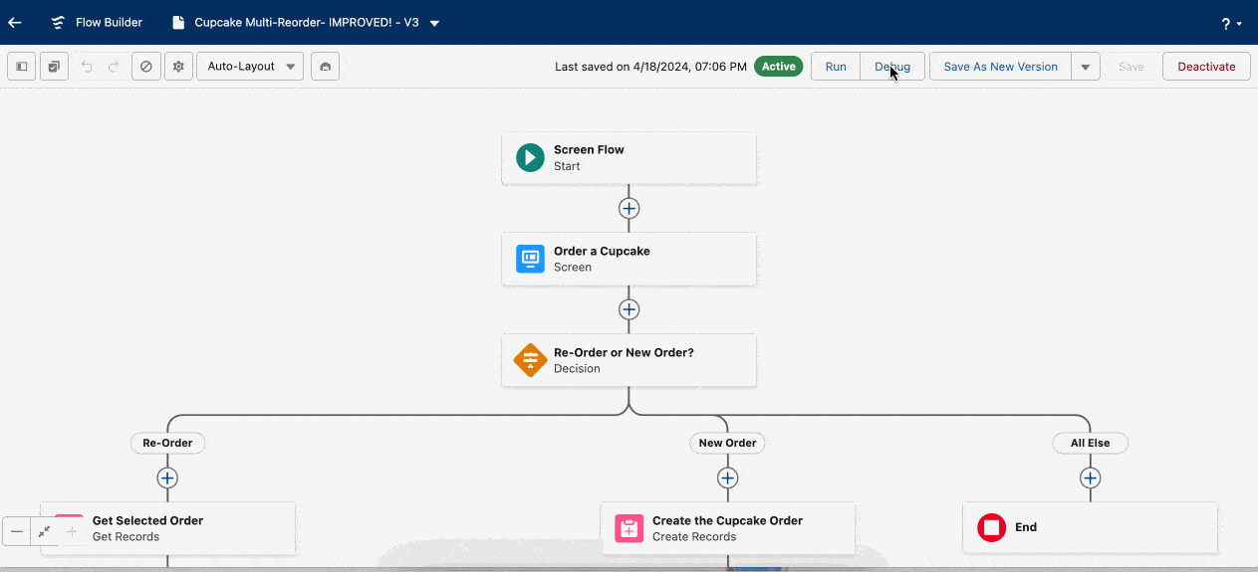Click the Last saved timestamp text
Screen dimensions: 1258x572
click(650, 67)
